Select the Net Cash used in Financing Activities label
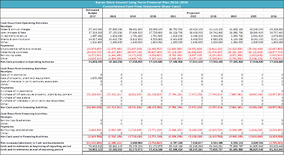The image size is (284, 155). click(25, 137)
